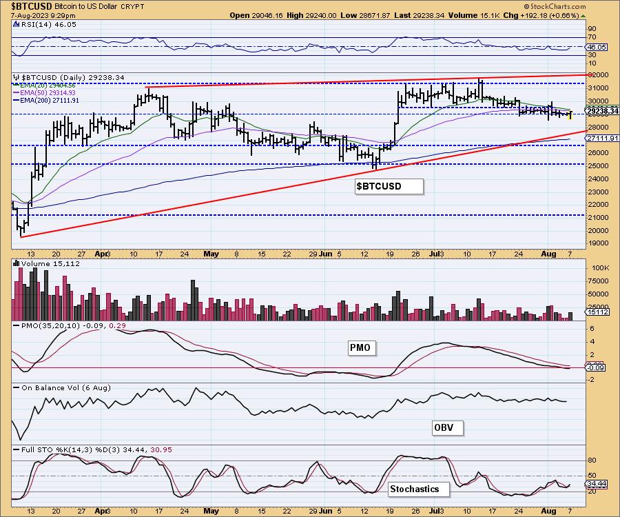Click the 27111.91 EMA tag on right axis
Image resolution: width=620 pixels, height=517 pixels.
(x=602, y=138)
